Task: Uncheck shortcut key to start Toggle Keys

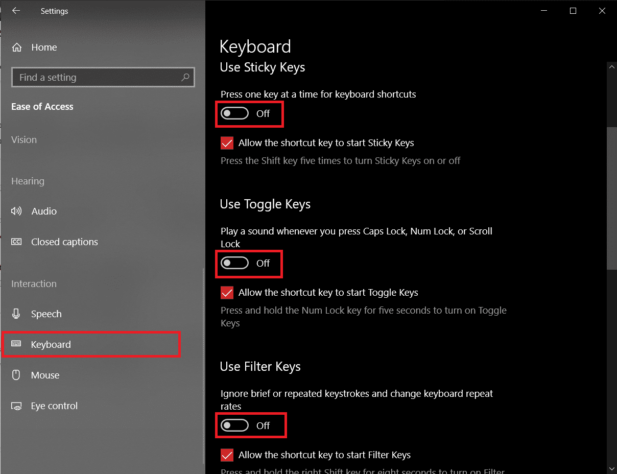Action: [x=227, y=293]
